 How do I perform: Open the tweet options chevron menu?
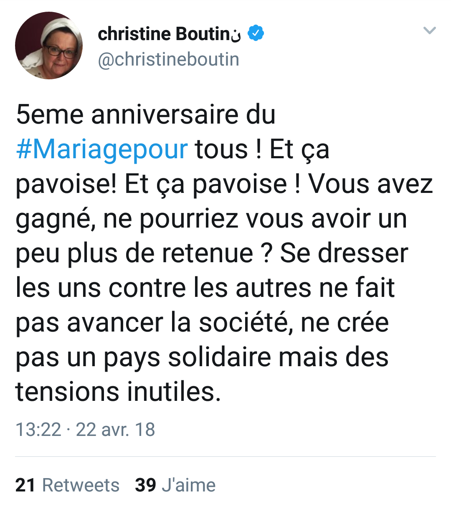[x=429, y=30]
